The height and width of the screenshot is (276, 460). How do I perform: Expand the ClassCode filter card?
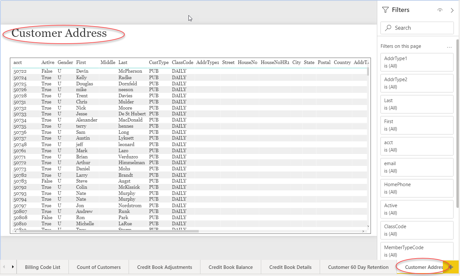[x=417, y=230]
